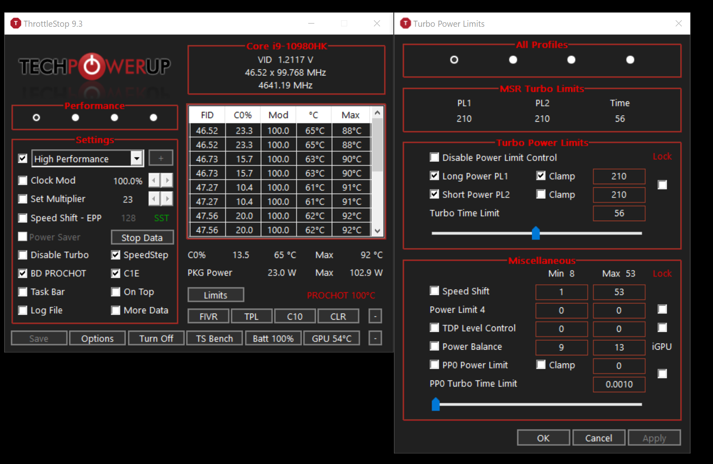Edit the Long Power PL1 value field
This screenshot has height=464, width=713.
click(x=619, y=176)
